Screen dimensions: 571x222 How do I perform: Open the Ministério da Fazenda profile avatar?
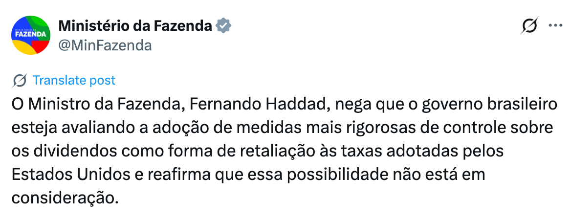tap(31, 35)
